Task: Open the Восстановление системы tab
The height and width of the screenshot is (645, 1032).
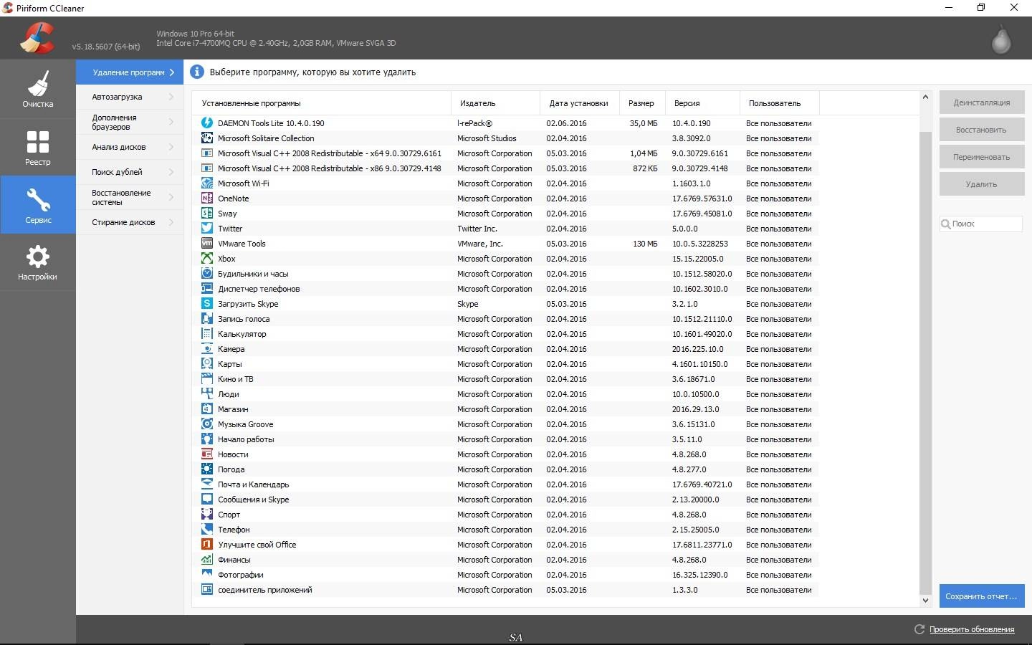Action: click(x=130, y=197)
